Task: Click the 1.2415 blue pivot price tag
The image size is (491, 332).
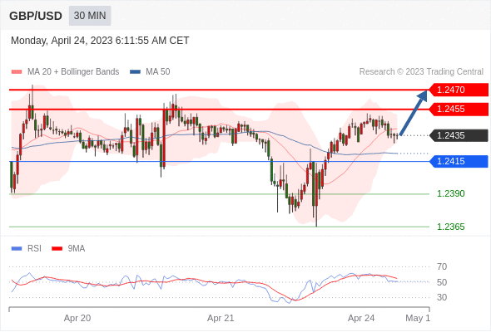Action: pos(459,162)
